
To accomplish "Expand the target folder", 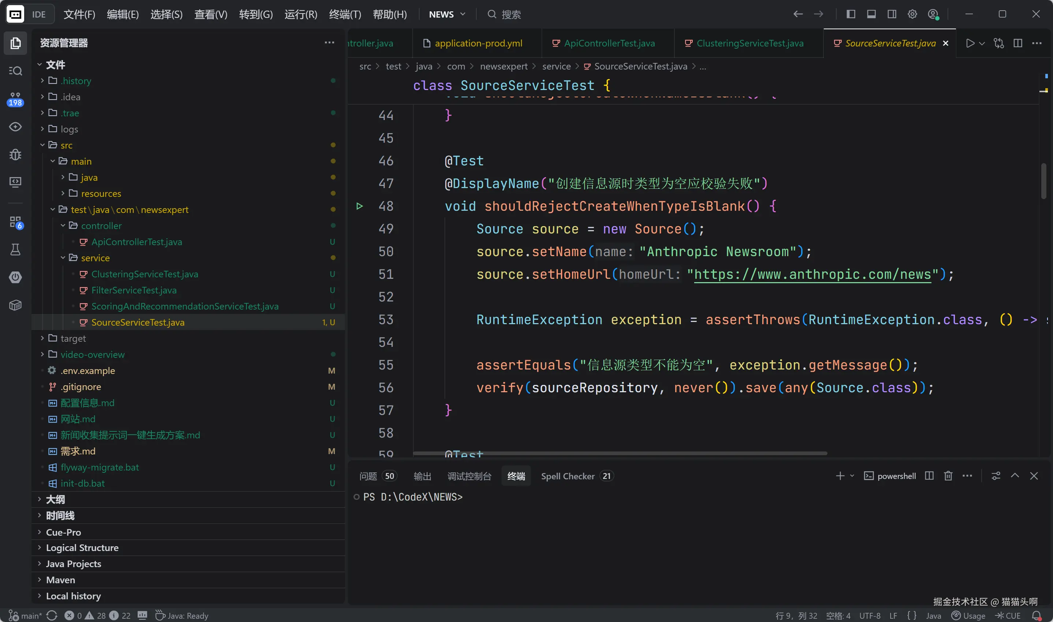I will click(x=42, y=338).
